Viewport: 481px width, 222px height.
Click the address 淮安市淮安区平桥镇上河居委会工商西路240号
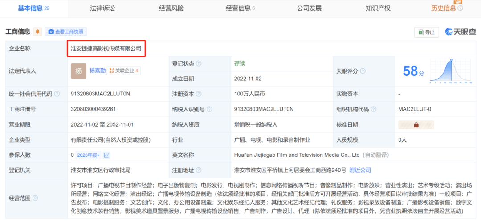click(x=290, y=170)
